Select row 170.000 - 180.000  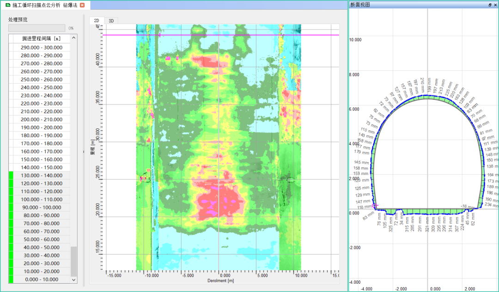click(x=42, y=143)
